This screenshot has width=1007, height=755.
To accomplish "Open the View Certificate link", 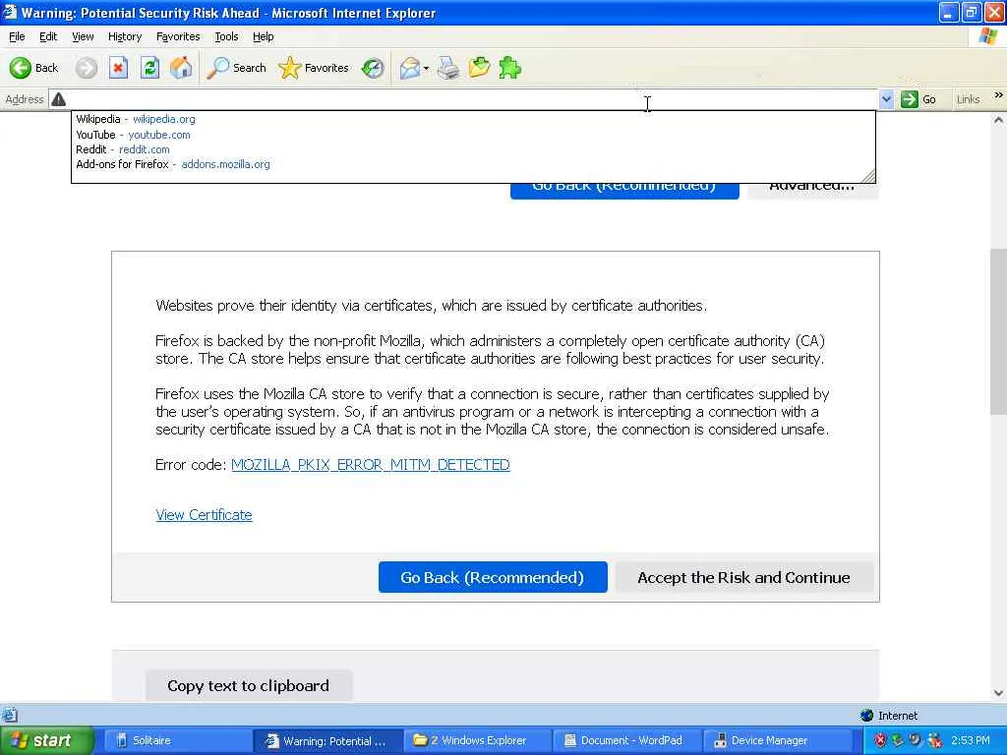I will coord(204,515).
